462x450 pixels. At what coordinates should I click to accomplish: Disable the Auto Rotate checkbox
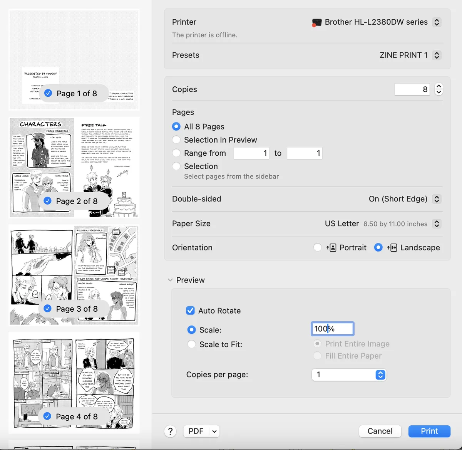click(x=191, y=311)
